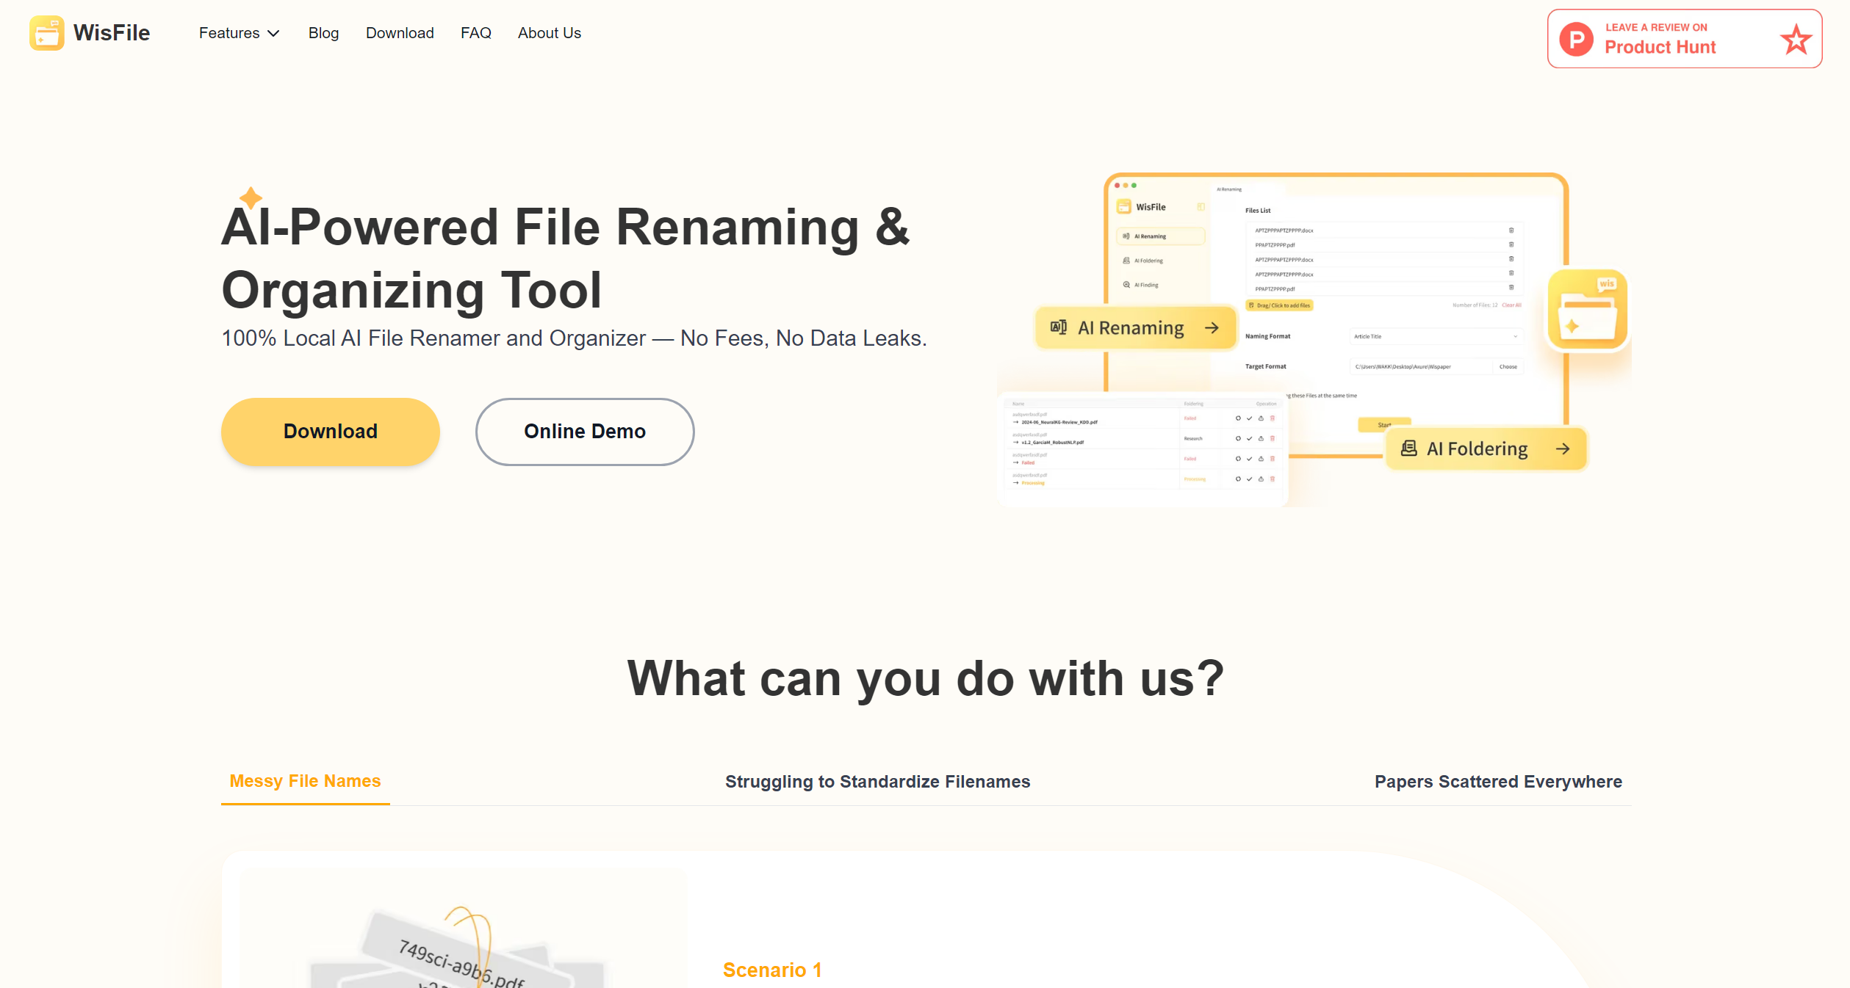Click the check icon to approve the rename
The height and width of the screenshot is (988, 1850).
pos(1249,418)
